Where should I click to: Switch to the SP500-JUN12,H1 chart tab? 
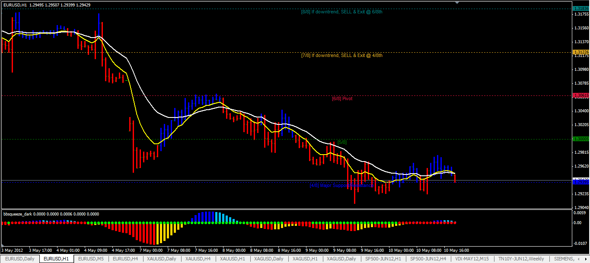[x=383, y=259]
